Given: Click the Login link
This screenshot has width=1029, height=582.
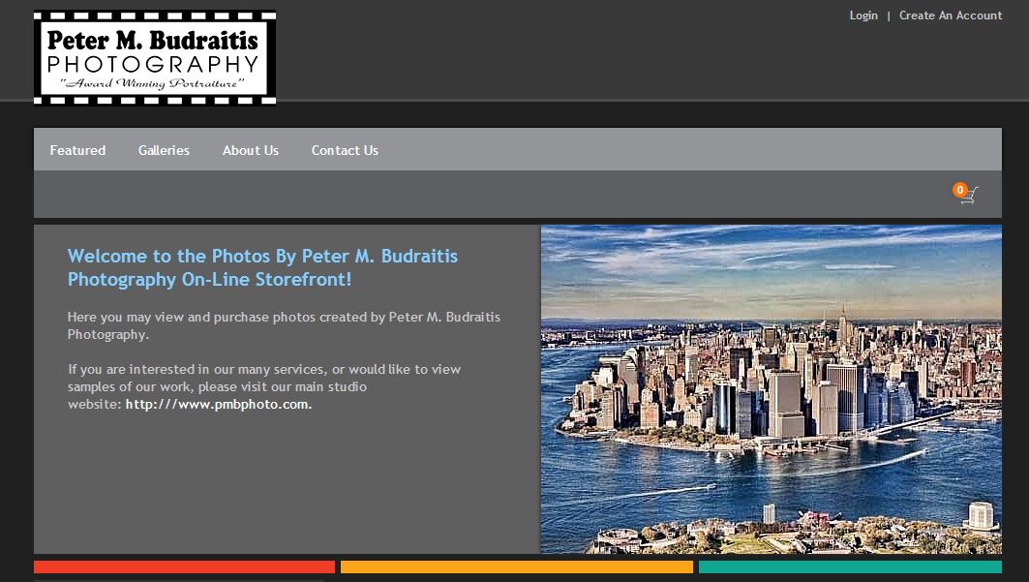Looking at the screenshot, I should point(863,15).
